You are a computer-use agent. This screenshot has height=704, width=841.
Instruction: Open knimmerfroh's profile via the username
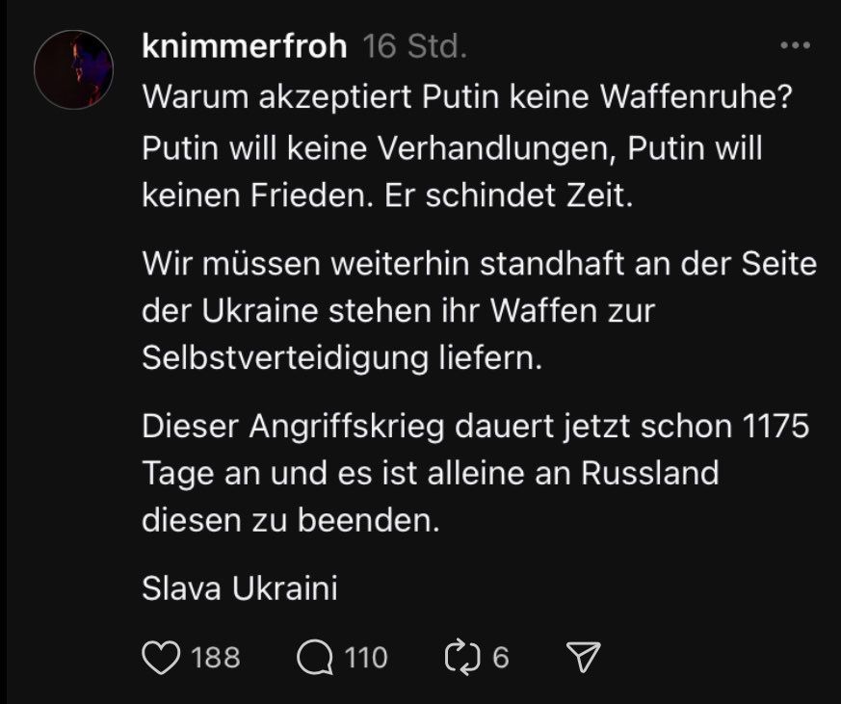pyautogui.click(x=244, y=46)
